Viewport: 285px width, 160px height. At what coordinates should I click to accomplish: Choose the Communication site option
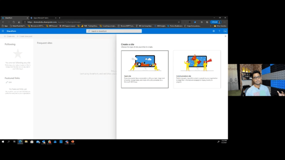tap(197, 69)
